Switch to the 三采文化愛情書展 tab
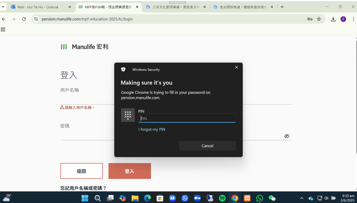 (x=176, y=7)
